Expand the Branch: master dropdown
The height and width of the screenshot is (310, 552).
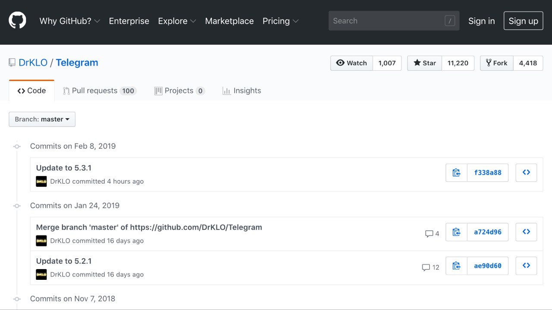pos(42,119)
